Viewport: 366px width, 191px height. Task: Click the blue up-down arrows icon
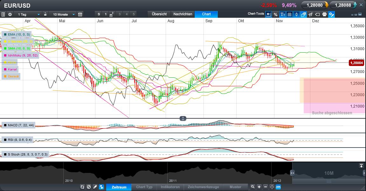[x=101, y=187]
